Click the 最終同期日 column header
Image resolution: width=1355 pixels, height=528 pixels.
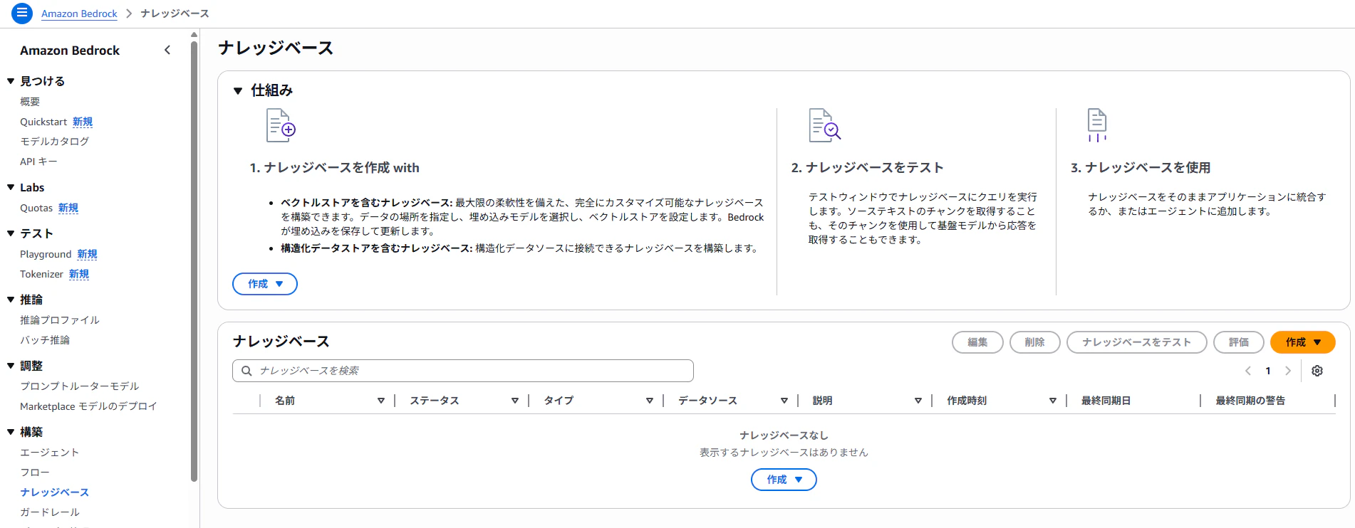1106,401
